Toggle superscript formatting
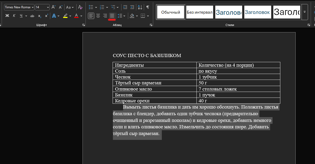Image resolution: width=315 pixels, height=164 pixels. tap(46, 16)
